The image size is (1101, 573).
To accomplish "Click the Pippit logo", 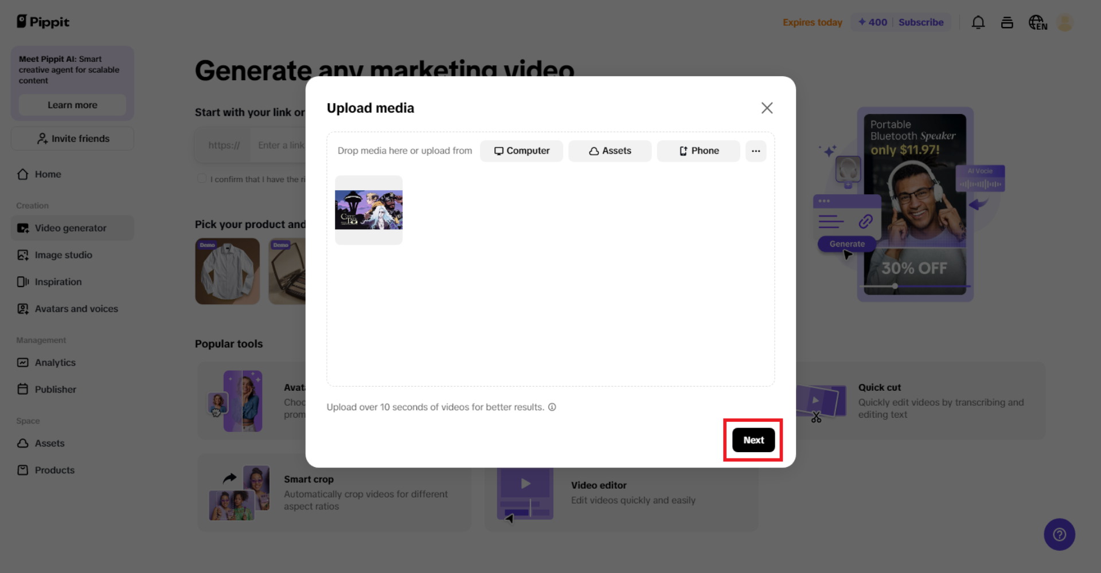I will coord(42,21).
